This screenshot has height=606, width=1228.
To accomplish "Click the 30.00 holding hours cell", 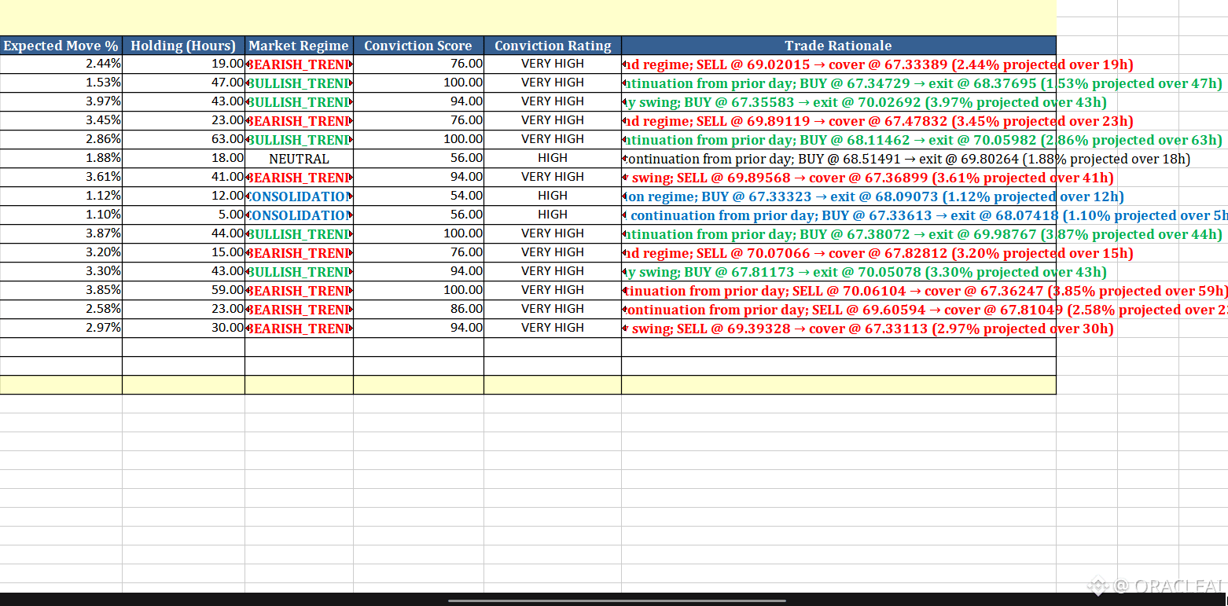I will click(x=183, y=329).
